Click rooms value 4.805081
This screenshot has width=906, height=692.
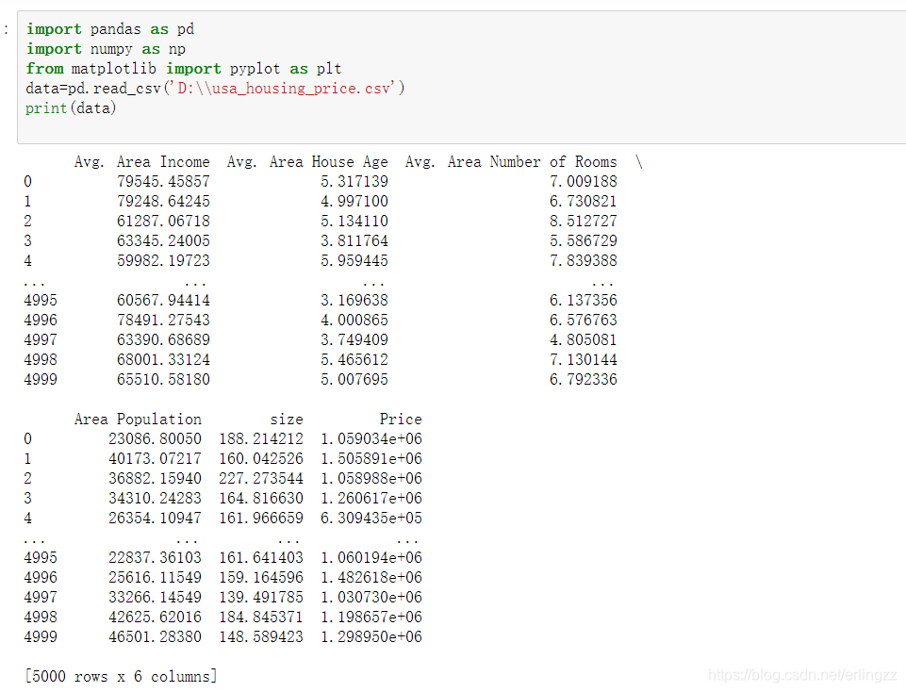[583, 339]
